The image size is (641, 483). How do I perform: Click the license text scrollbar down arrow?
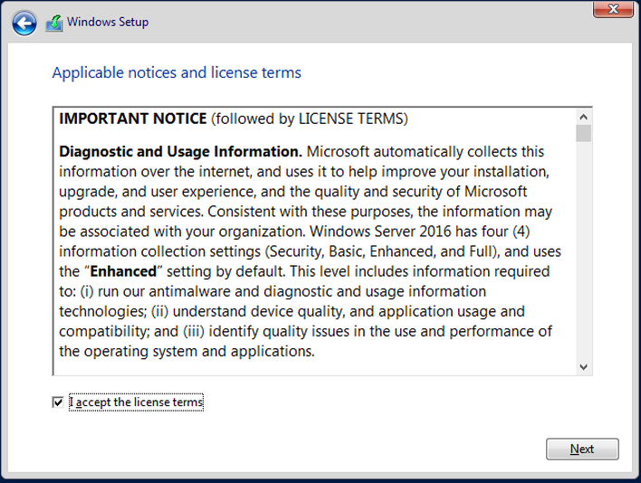583,367
